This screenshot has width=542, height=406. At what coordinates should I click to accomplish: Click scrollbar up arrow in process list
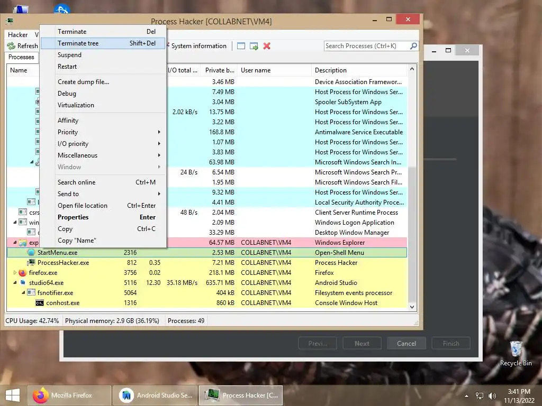pos(412,69)
